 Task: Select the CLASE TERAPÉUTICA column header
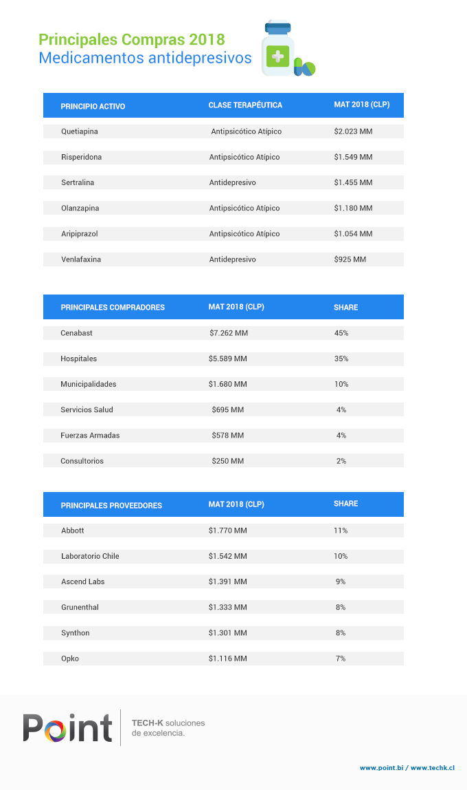pos(245,105)
